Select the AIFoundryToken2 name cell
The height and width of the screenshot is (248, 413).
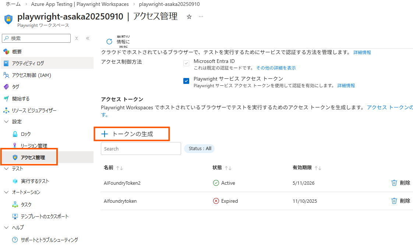tap(122, 183)
